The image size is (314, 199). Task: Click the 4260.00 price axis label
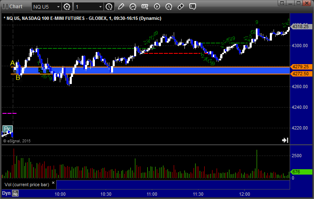pos(300,86)
